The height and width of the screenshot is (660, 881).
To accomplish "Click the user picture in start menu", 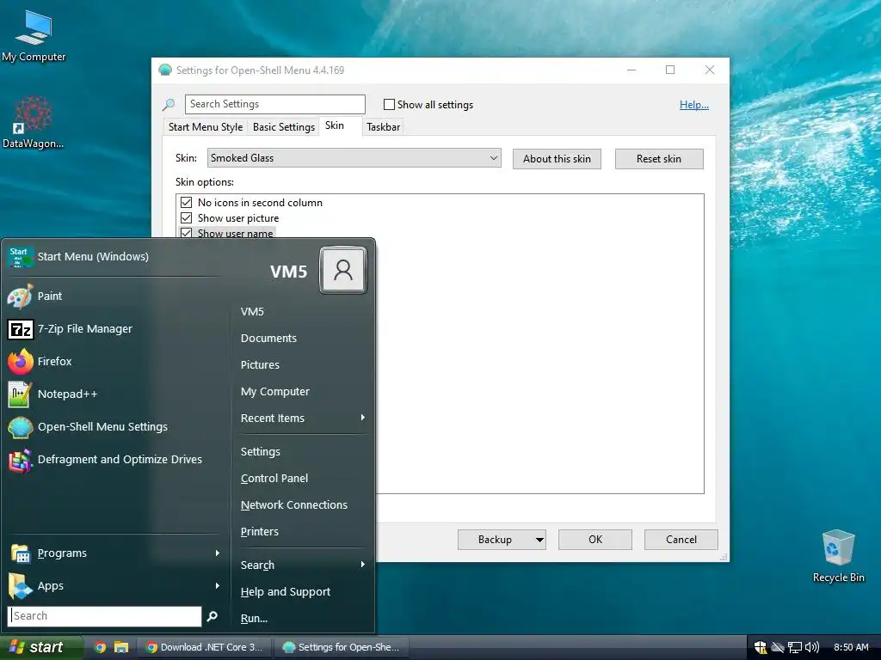I will 342,270.
